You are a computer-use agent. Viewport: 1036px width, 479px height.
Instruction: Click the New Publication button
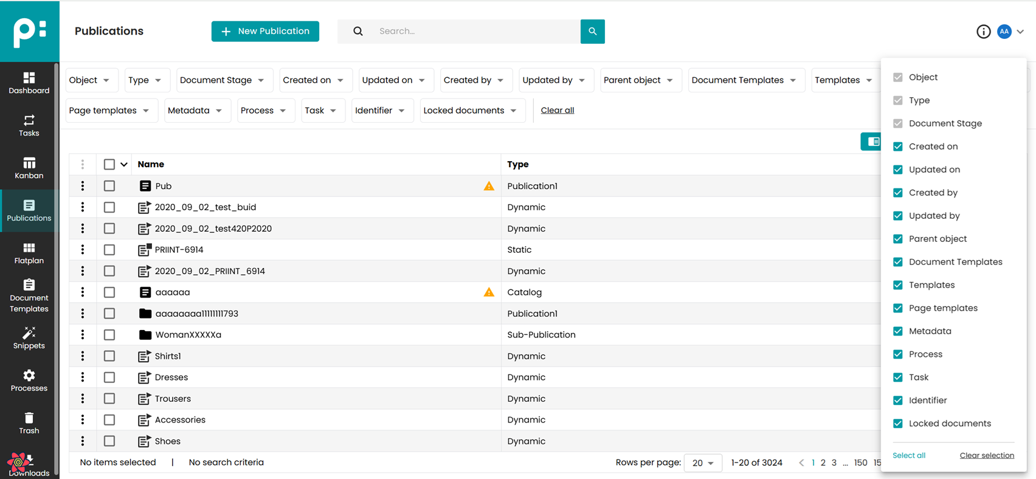point(265,32)
